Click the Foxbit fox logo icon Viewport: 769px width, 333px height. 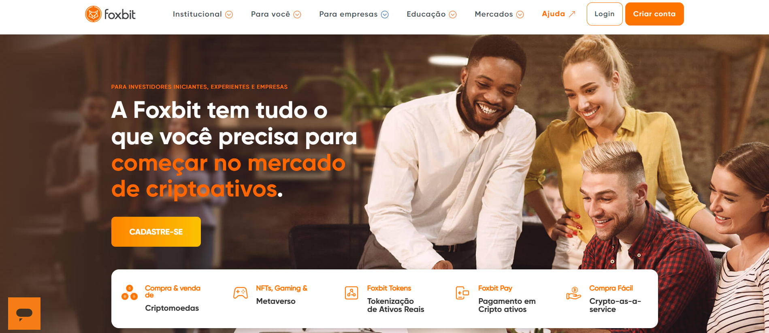[93, 14]
